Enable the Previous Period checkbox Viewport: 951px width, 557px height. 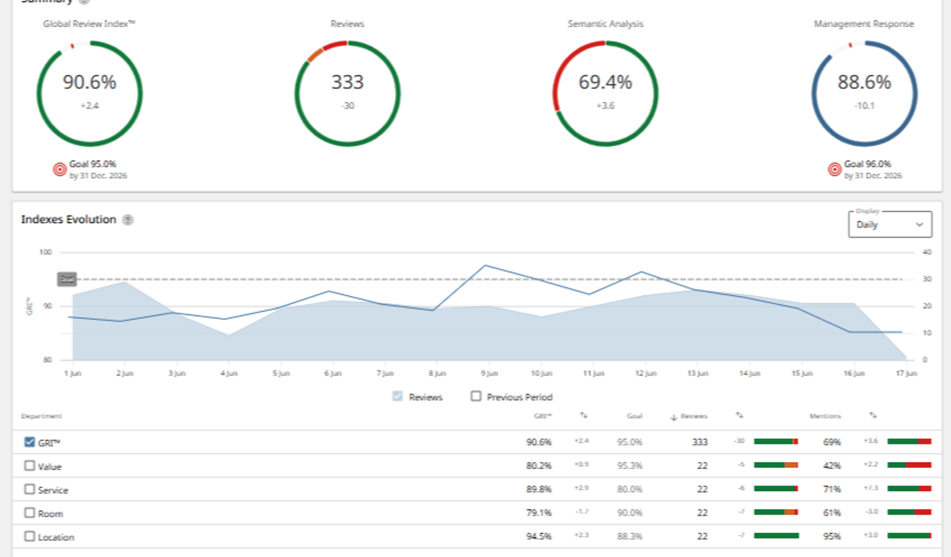476,396
